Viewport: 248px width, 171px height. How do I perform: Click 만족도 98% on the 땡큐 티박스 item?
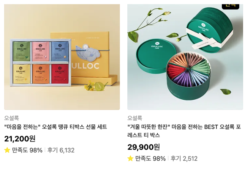[27, 150]
